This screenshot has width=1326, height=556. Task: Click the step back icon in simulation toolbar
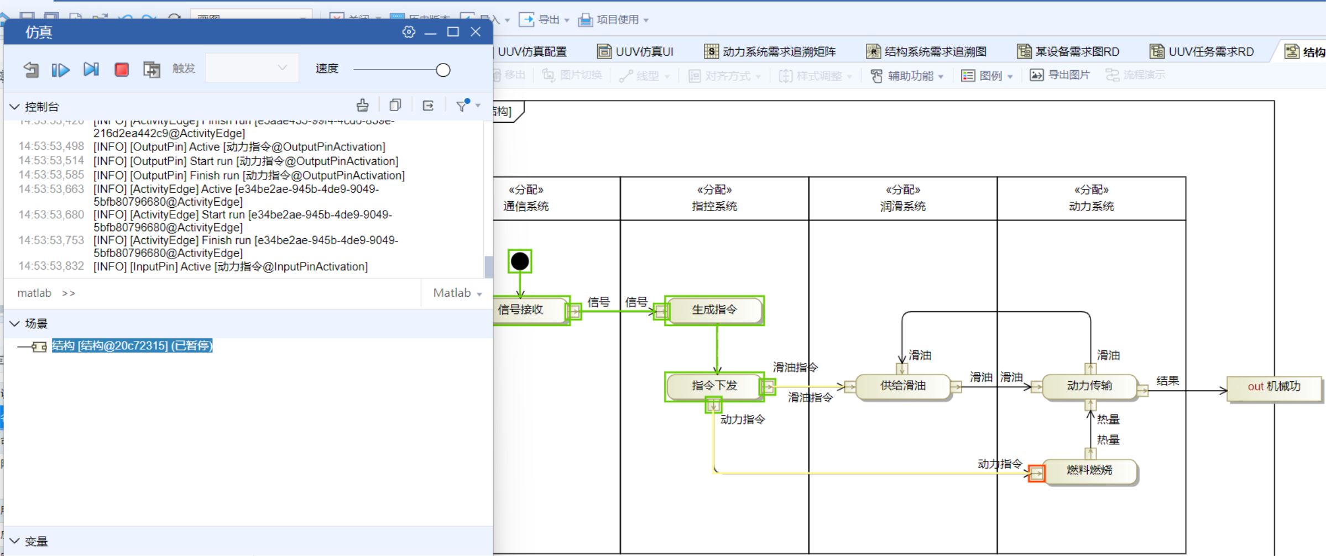31,70
